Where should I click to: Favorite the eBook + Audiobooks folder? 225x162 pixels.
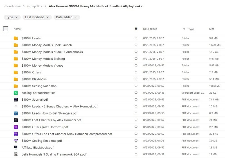136,52
